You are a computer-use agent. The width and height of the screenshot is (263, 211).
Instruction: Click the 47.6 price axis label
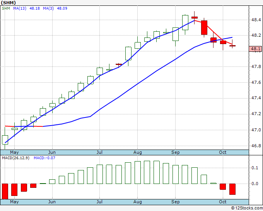coord(256,82)
